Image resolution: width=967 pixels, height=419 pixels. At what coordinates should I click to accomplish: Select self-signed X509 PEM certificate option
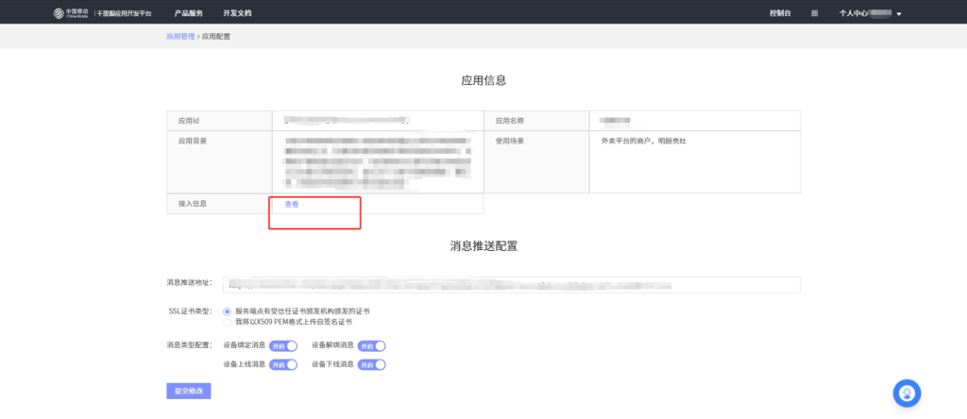tap(227, 322)
